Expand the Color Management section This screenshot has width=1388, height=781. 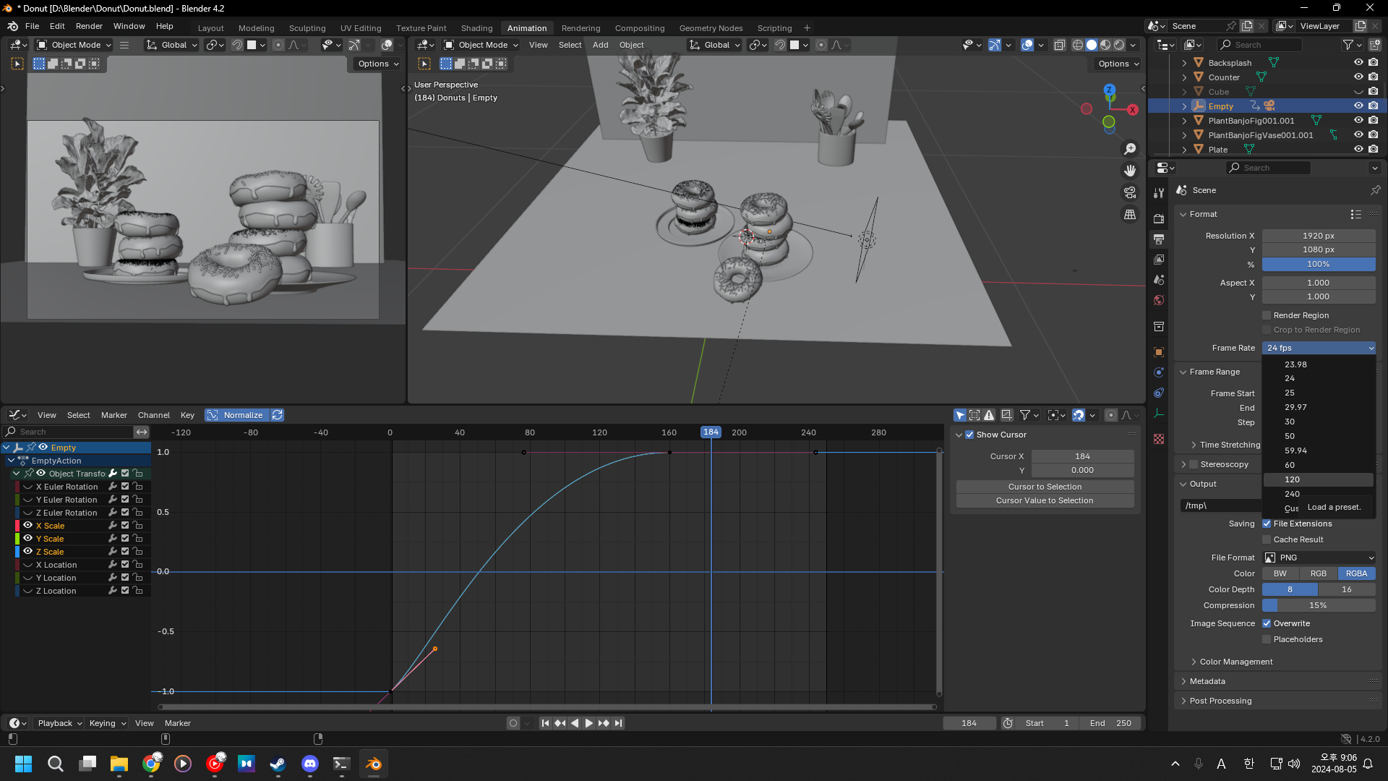pyautogui.click(x=1194, y=662)
